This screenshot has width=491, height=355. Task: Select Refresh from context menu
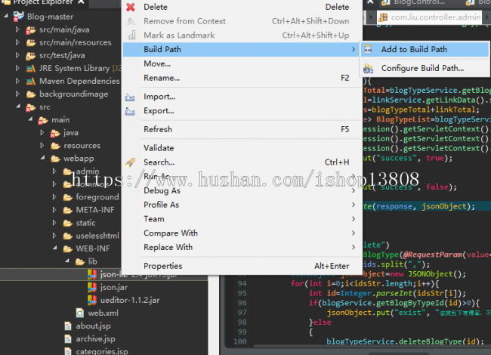(241, 129)
